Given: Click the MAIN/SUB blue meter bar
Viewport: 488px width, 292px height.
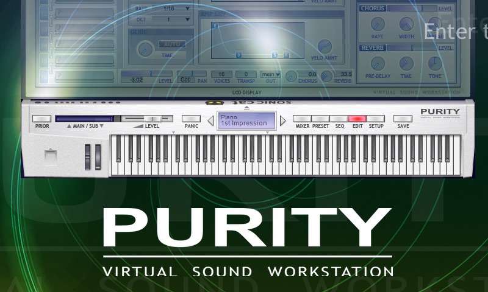Looking at the screenshot, I should 84,119.
